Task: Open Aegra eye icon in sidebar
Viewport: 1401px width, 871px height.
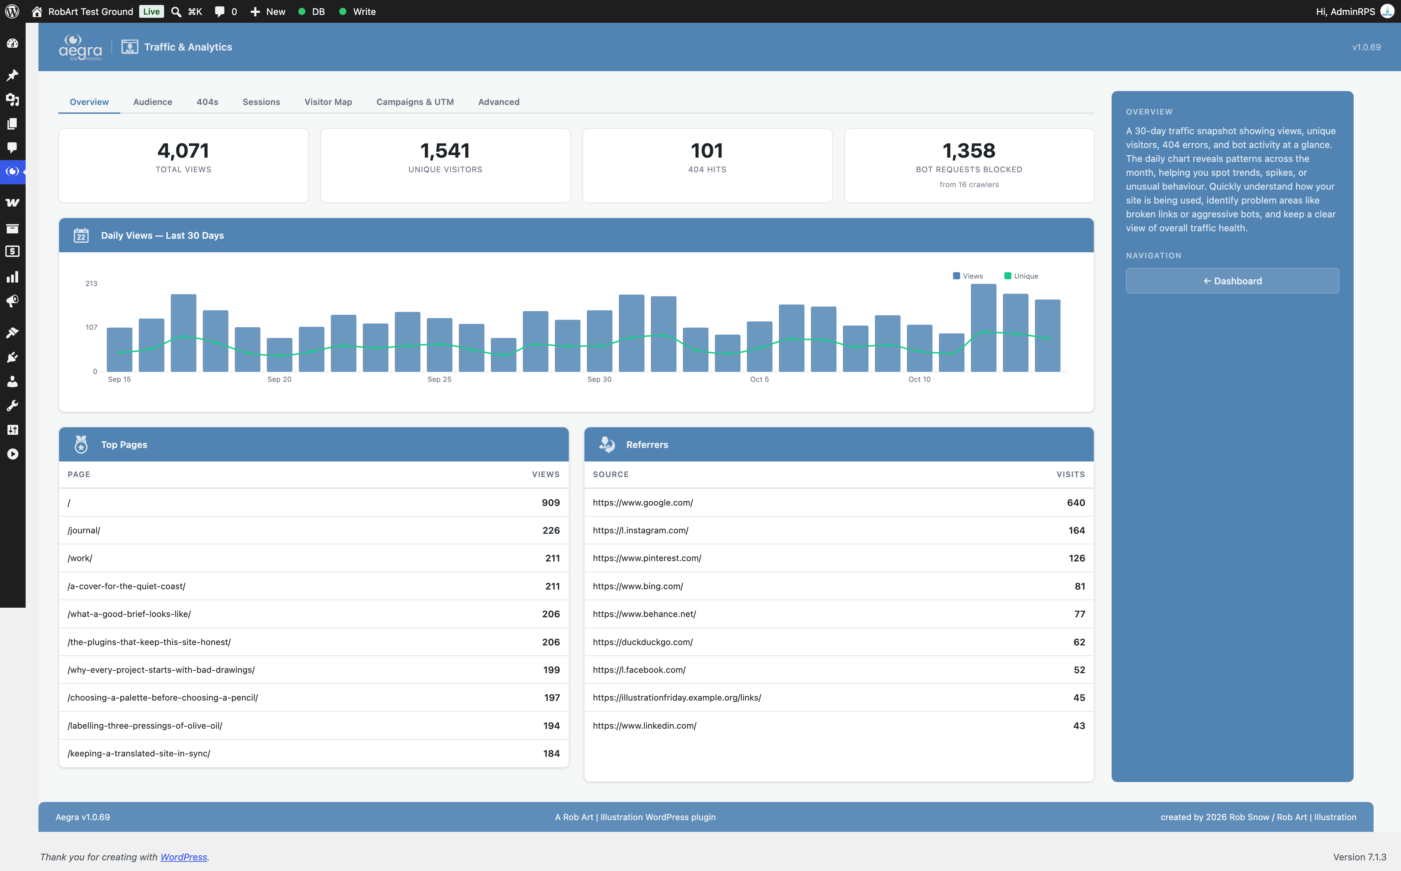Action: (13, 171)
